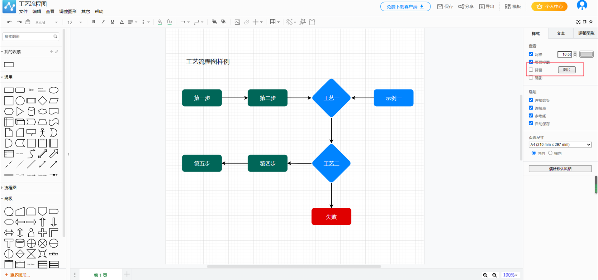Toggle bold text formatting
The width and height of the screenshot is (598, 280).
coord(93,22)
